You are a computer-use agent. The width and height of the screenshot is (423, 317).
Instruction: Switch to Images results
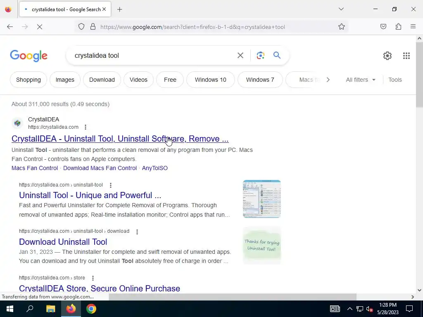65,80
